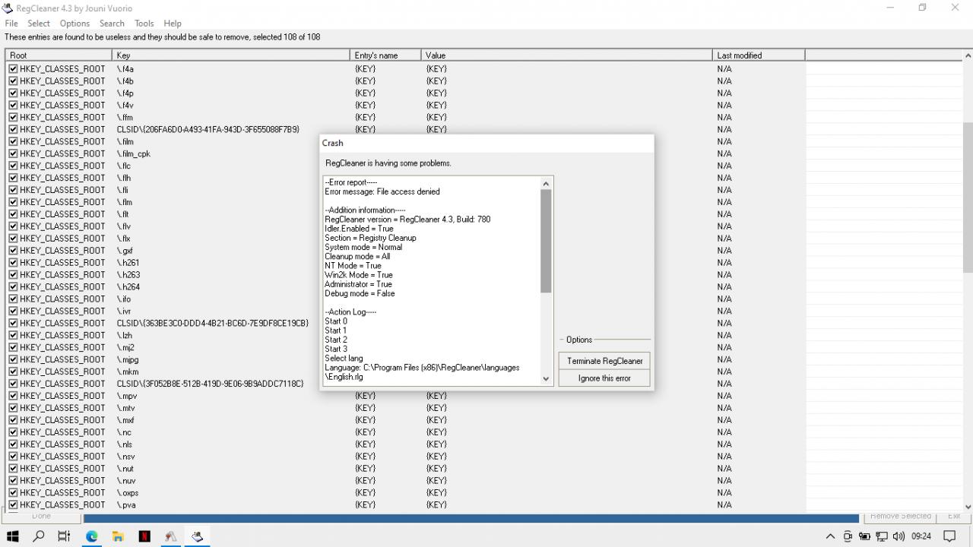Uncheck the \.pva entry checkbox

click(x=13, y=504)
